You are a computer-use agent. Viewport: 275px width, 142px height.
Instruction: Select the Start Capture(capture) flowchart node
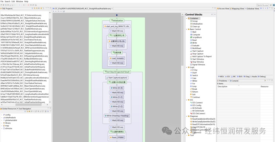coord(117,78)
